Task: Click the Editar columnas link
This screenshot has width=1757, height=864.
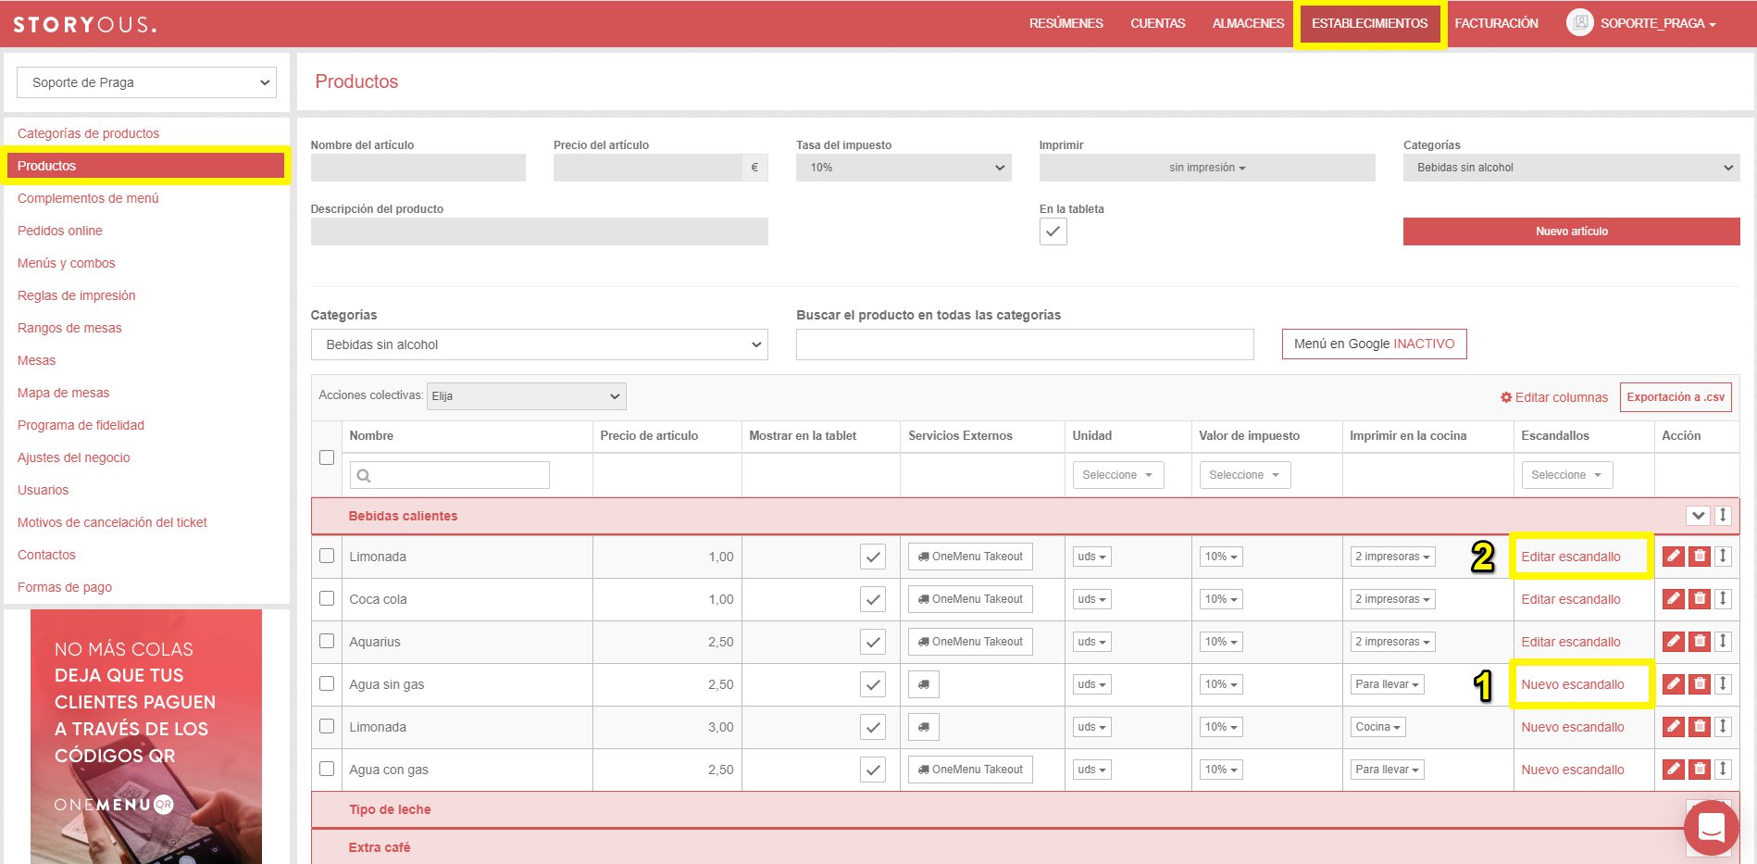Action: (1554, 397)
